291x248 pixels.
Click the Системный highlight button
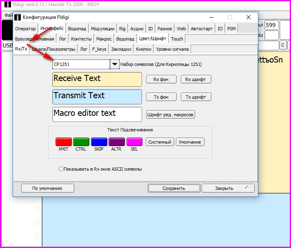pos(160,142)
